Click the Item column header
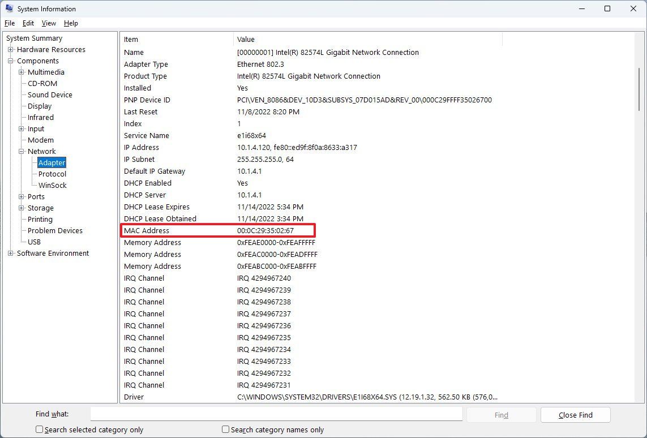Image resolution: width=647 pixels, height=438 pixels. click(177, 39)
